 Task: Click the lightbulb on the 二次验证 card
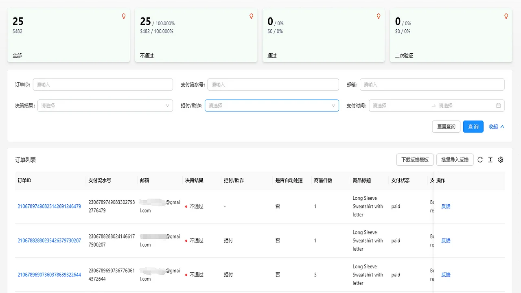pyautogui.click(x=506, y=16)
